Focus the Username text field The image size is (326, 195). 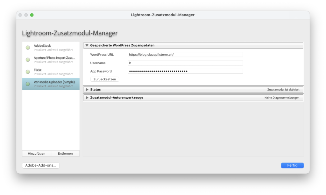(185, 63)
